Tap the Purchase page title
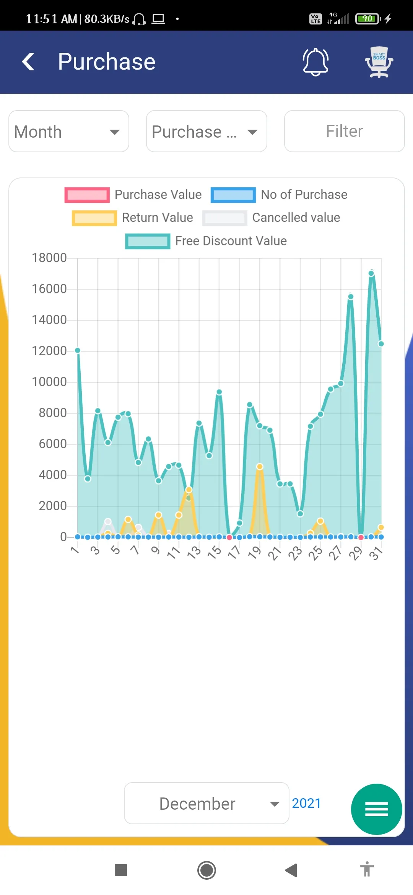413x895 pixels. pyautogui.click(x=107, y=62)
